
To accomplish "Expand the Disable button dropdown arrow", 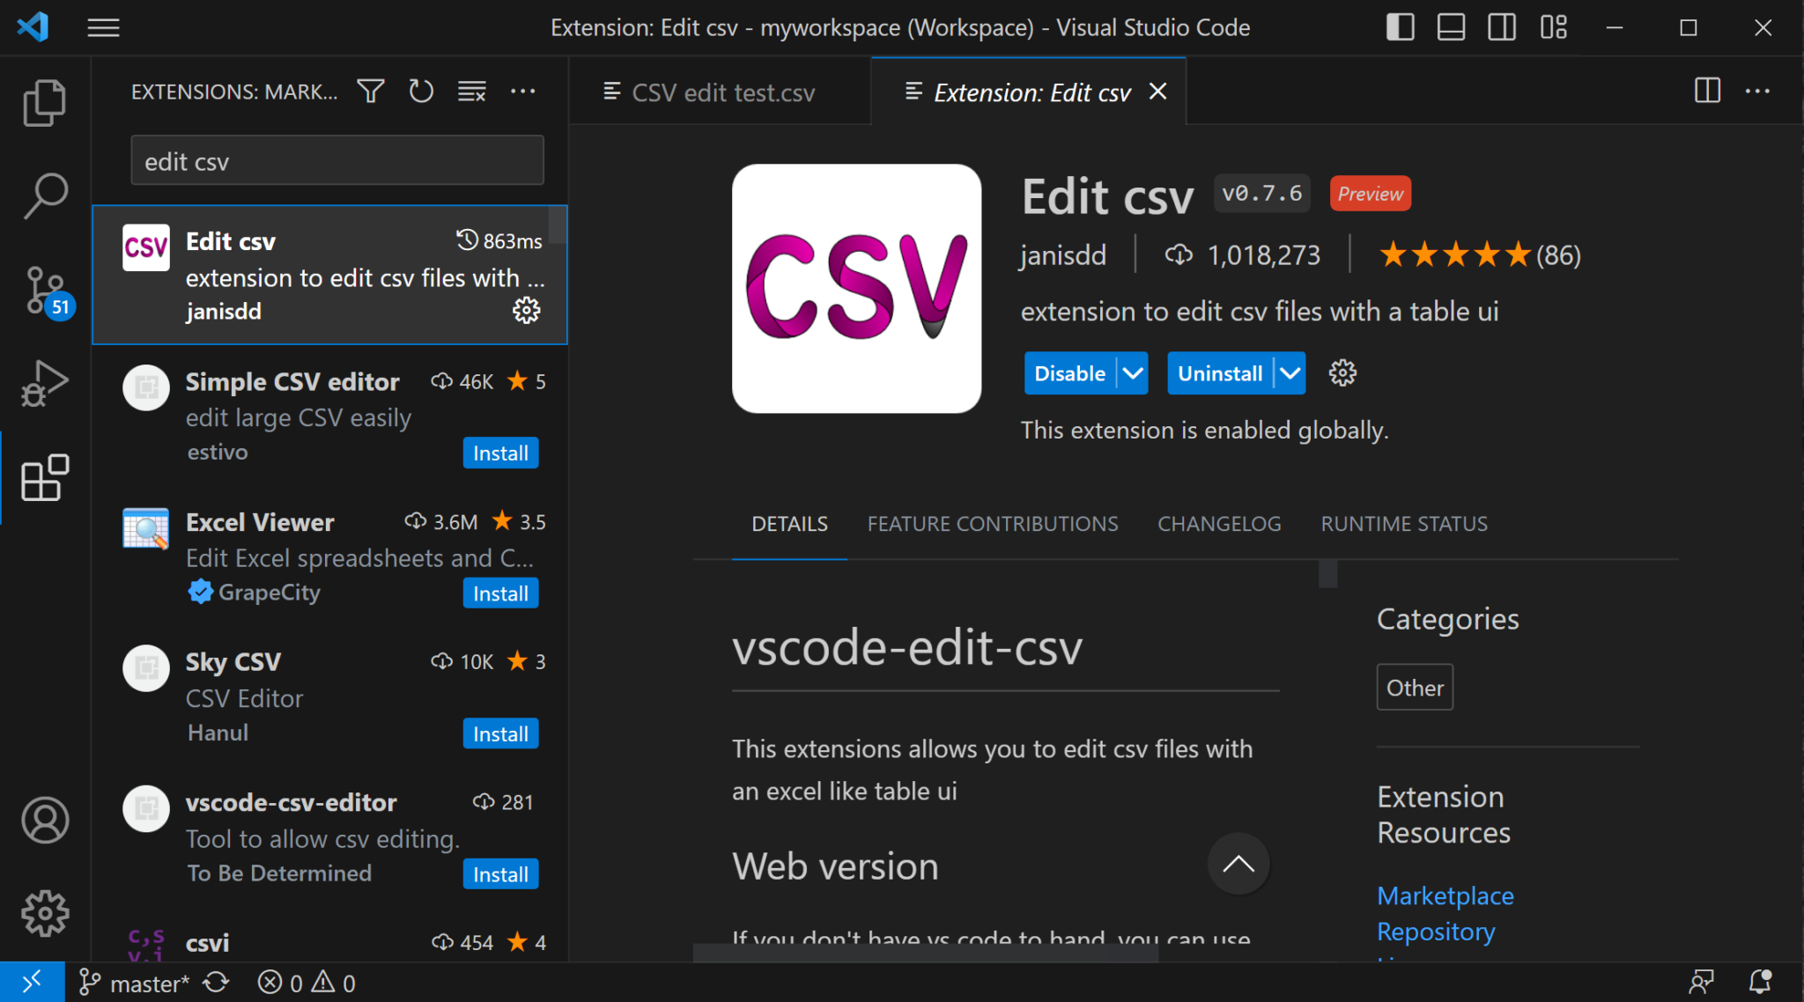I will pos(1133,373).
